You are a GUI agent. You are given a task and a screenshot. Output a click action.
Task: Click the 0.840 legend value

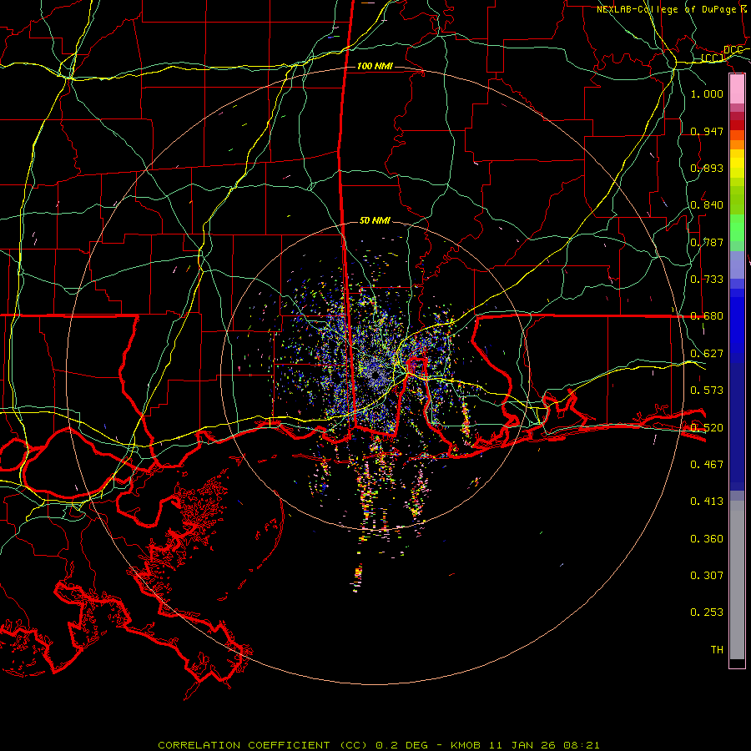(707, 205)
